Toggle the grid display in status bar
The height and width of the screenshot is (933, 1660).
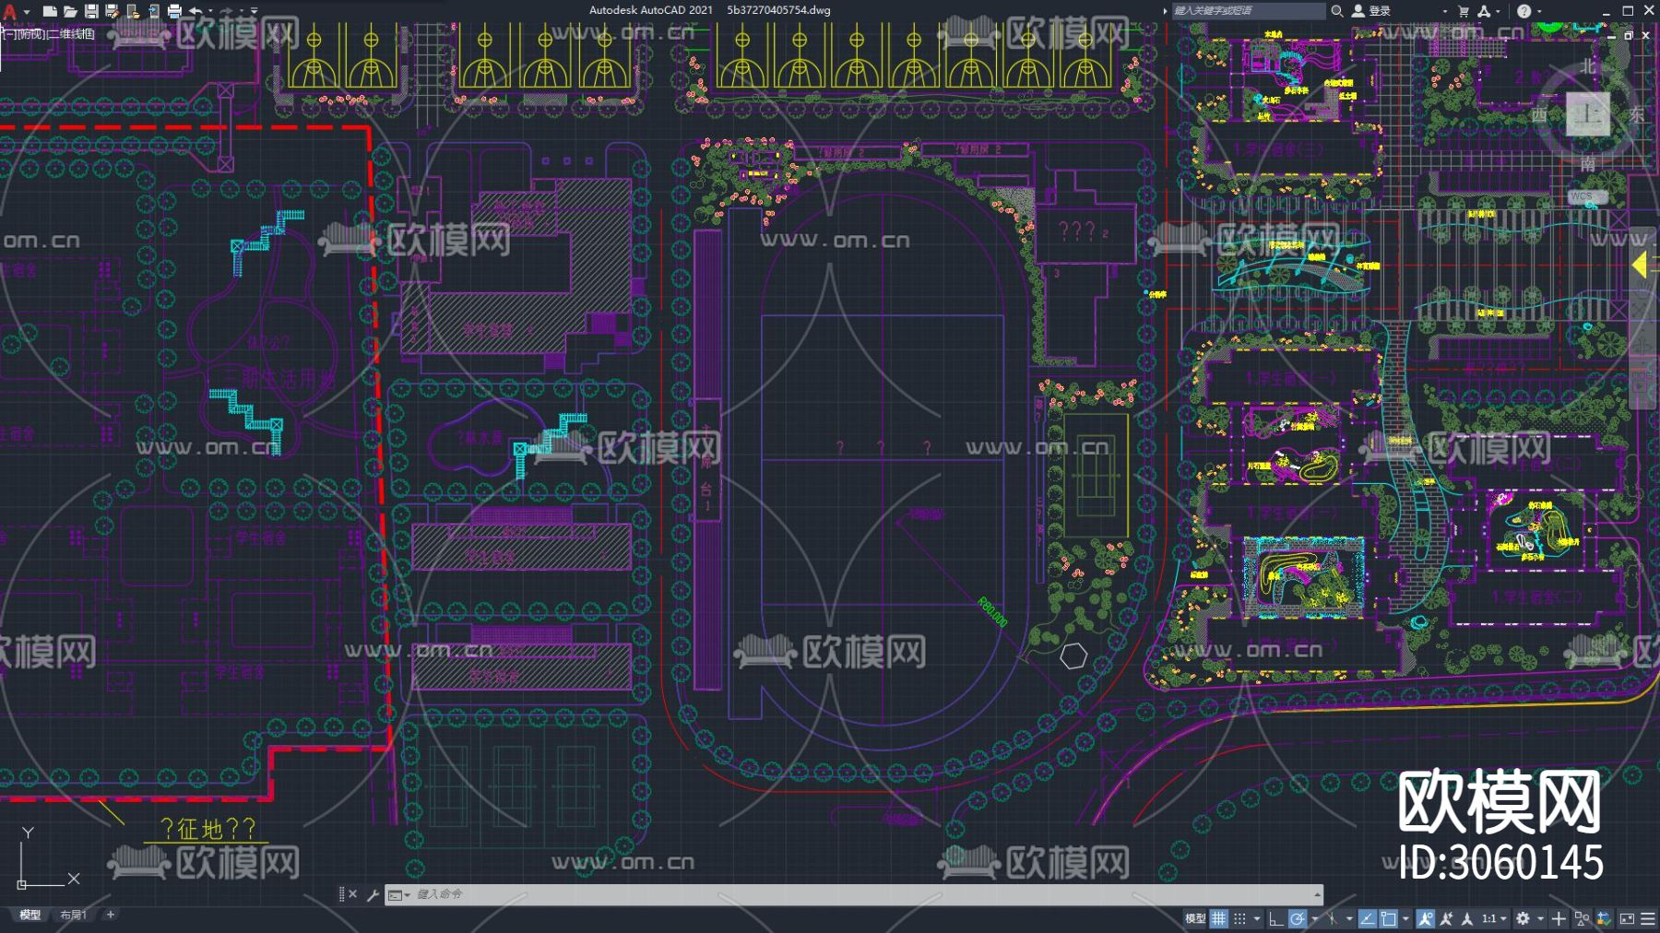[x=1219, y=918]
